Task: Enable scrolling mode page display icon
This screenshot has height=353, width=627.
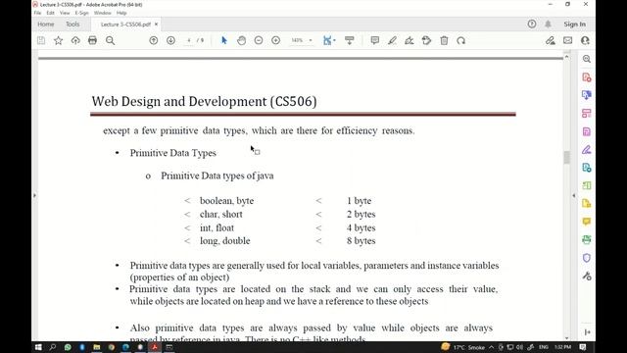Action: tap(350, 40)
